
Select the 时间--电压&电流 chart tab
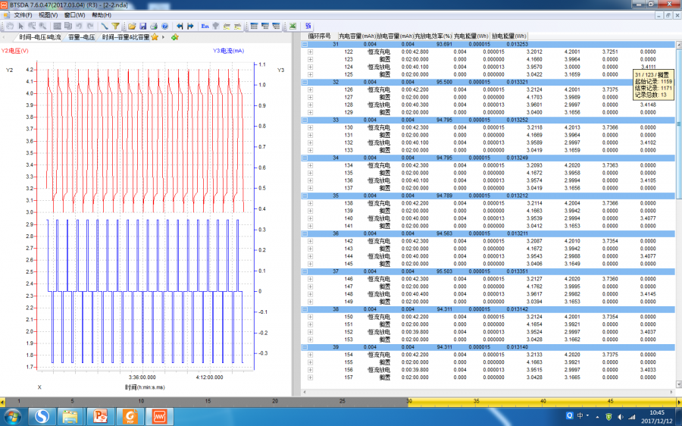[x=40, y=36]
